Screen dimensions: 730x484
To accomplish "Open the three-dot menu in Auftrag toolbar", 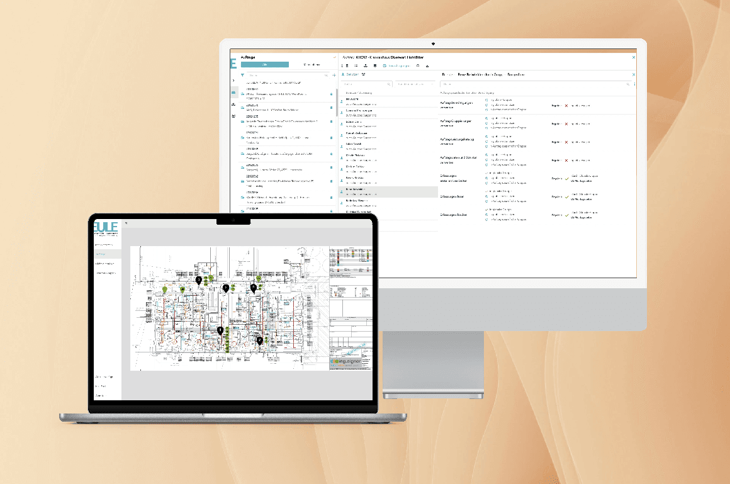I will (342, 65).
